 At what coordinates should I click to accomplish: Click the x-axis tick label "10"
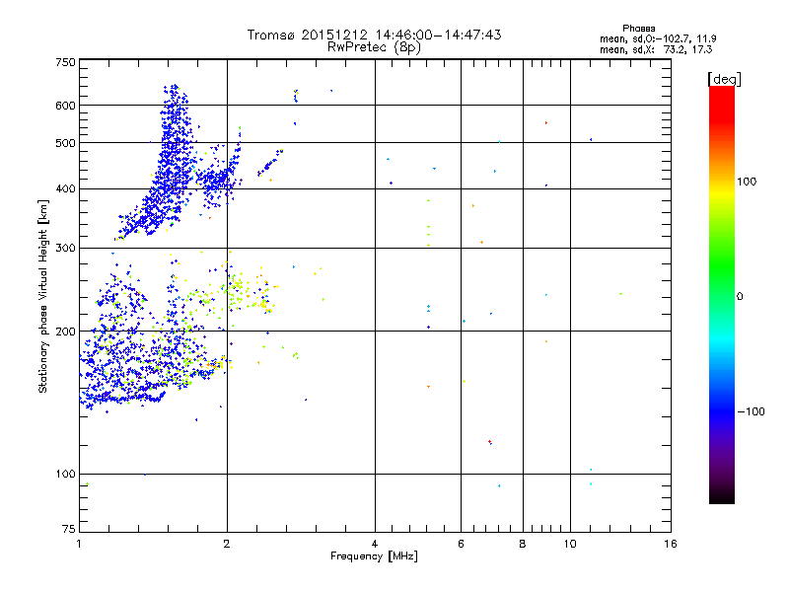coord(570,544)
